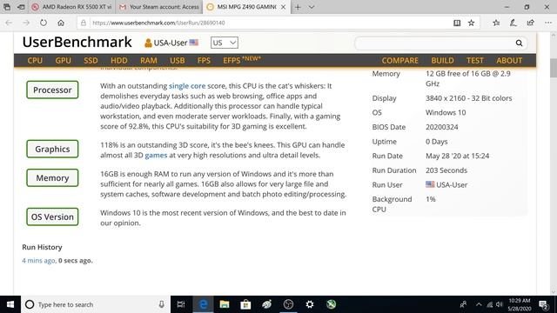Image resolution: width=557 pixels, height=313 pixels.
Task: Click the add notes pen icon
Action: click(x=513, y=23)
